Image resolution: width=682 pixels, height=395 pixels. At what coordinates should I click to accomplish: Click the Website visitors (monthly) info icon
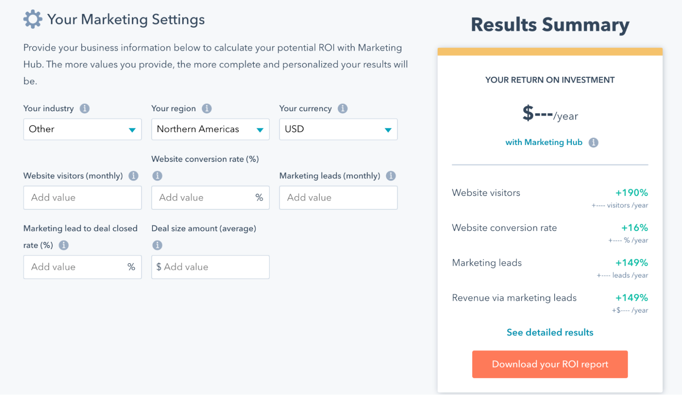pos(134,176)
